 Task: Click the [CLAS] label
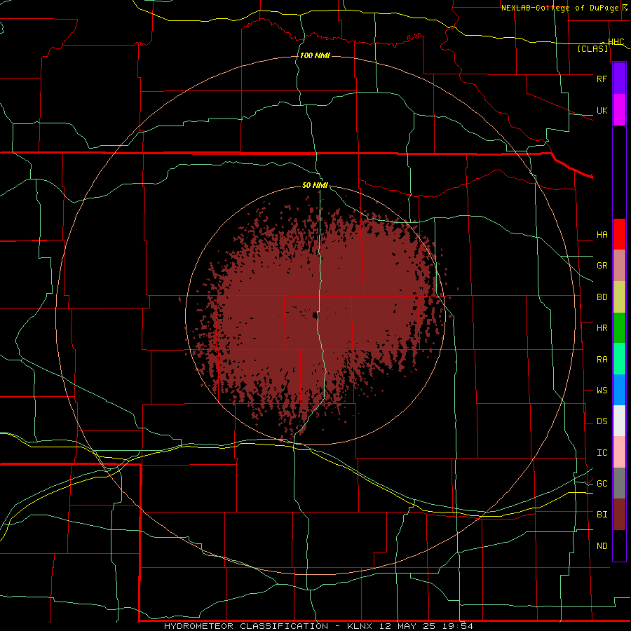point(592,48)
